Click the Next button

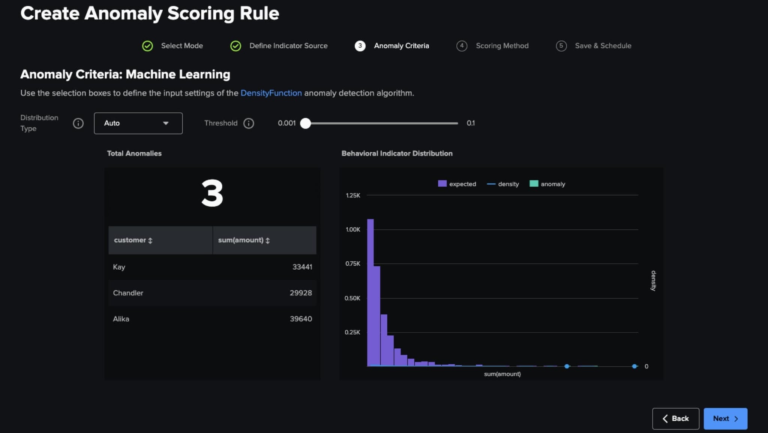(725, 418)
